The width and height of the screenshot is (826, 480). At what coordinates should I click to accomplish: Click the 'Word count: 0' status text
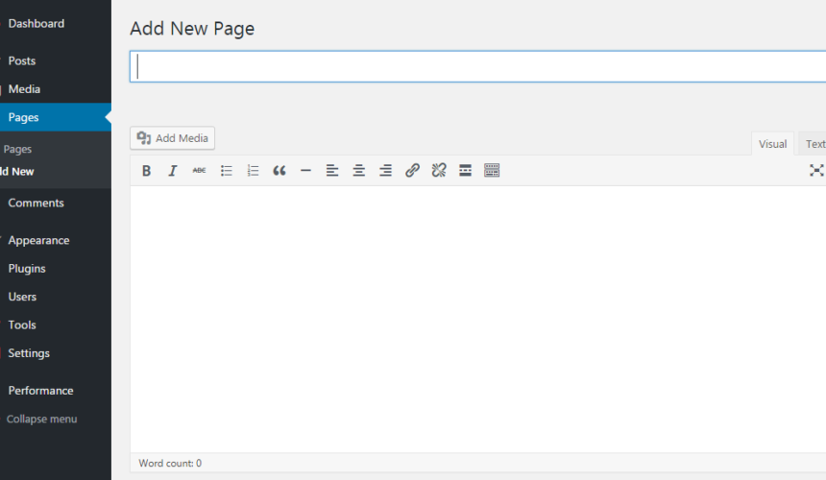pos(170,463)
